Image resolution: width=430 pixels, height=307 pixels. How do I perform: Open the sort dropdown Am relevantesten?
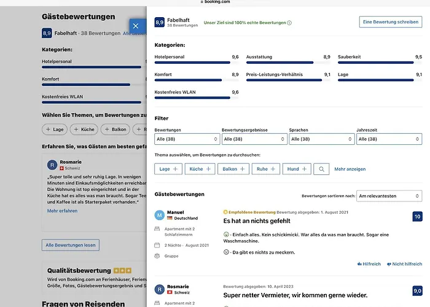(389, 196)
